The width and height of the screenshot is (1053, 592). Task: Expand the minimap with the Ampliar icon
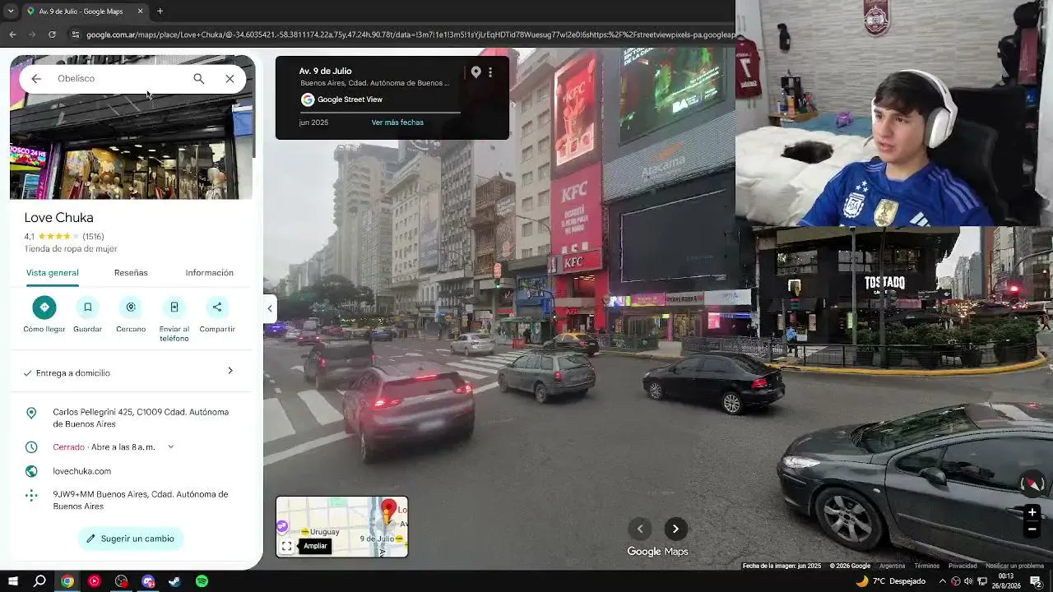click(287, 546)
